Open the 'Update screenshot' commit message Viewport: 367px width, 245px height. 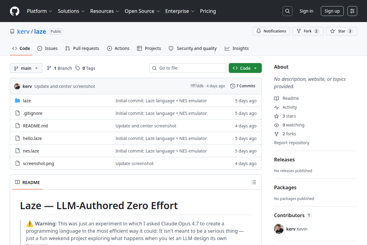point(135,164)
